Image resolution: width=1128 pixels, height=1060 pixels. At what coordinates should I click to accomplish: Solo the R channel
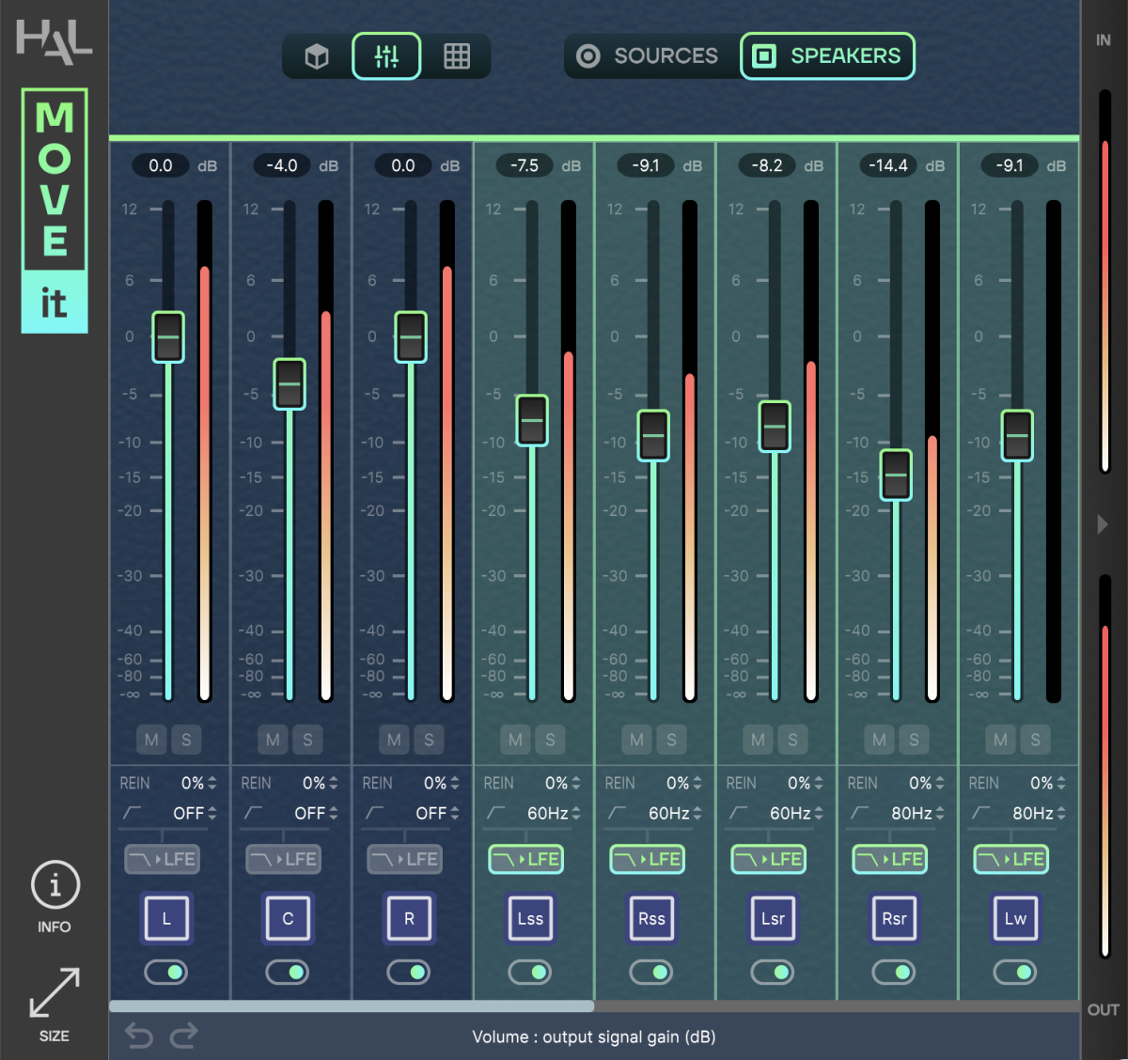point(429,740)
